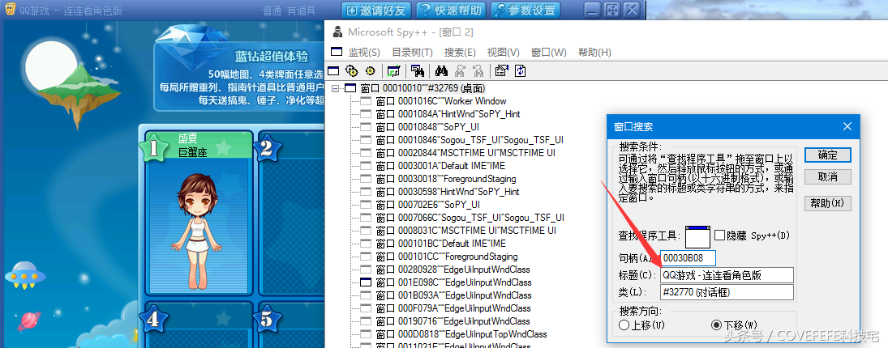Select tree row 0007066C Sogou_TSF_UI
The height and width of the screenshot is (348, 888).
coord(470,218)
